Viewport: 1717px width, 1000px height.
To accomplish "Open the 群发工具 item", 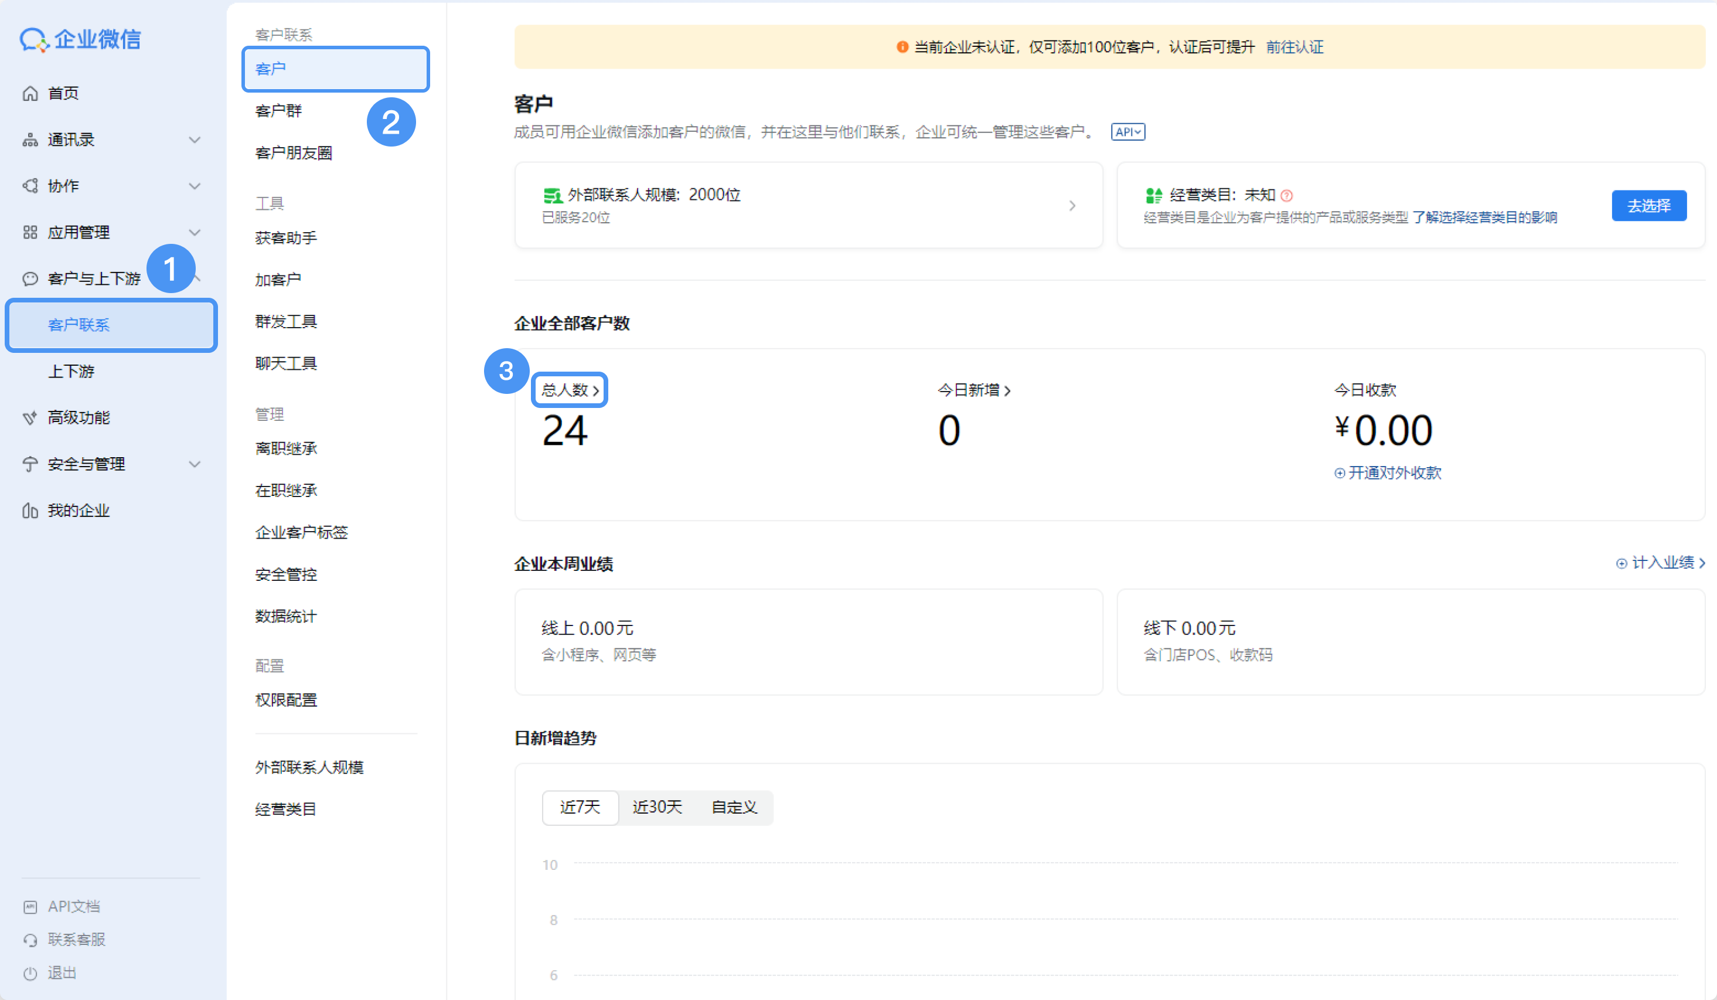I will pyautogui.click(x=286, y=322).
